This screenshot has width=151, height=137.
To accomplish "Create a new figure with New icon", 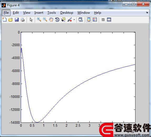I will 4,20.
